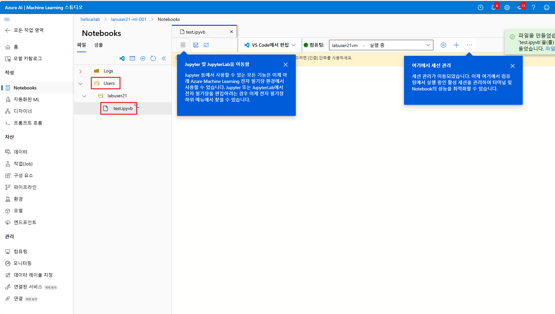The height and width of the screenshot is (314, 555).
Task: Open terminal icon in file toolbar
Action: [x=132, y=58]
